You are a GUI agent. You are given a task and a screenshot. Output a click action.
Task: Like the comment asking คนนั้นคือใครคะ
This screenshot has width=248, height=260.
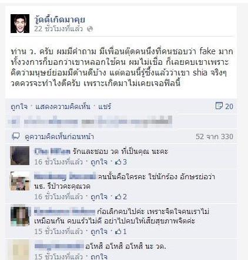(x=99, y=197)
